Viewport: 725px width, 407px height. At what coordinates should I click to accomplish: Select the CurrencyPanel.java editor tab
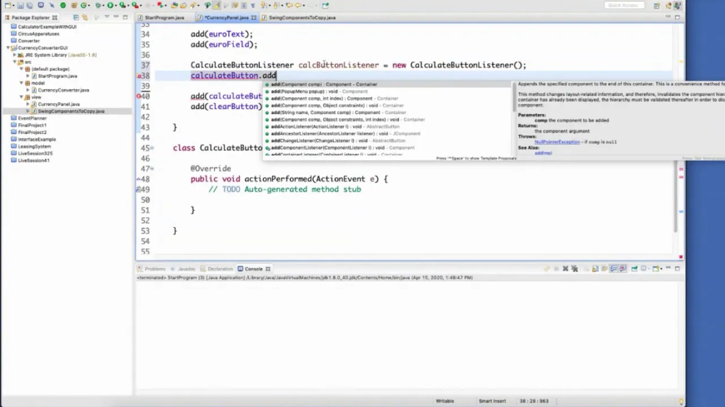(227, 18)
